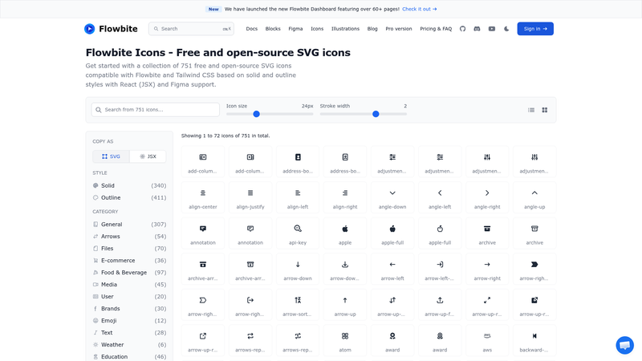Viewport: 642px width, 361px height.
Task: Filter by Weather category
Action: click(129, 345)
